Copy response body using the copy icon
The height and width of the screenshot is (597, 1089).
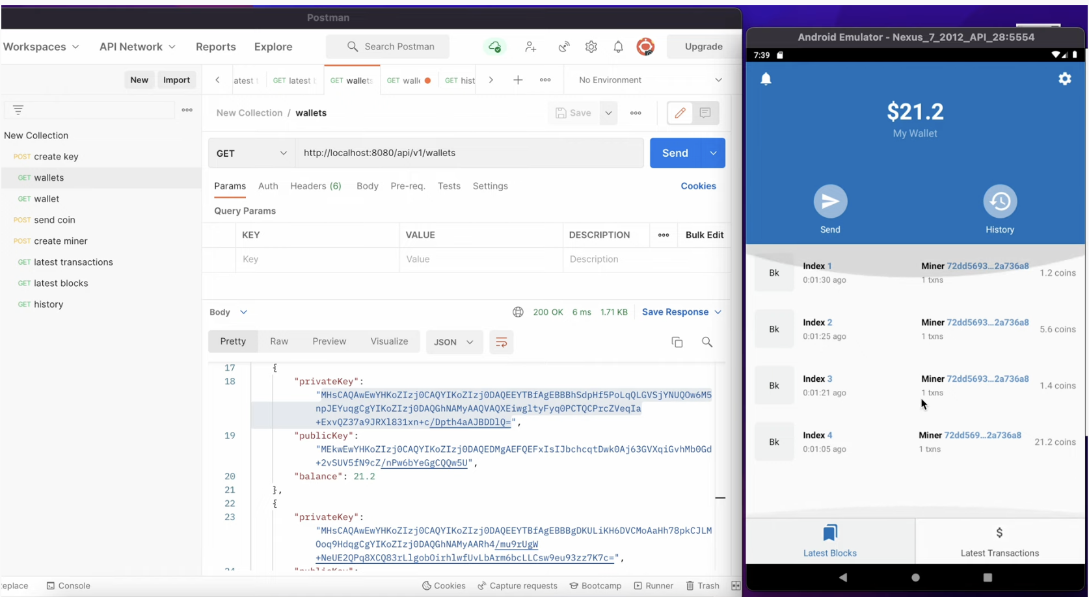click(677, 342)
